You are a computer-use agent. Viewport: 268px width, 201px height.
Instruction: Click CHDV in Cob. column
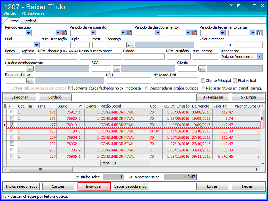(154, 131)
